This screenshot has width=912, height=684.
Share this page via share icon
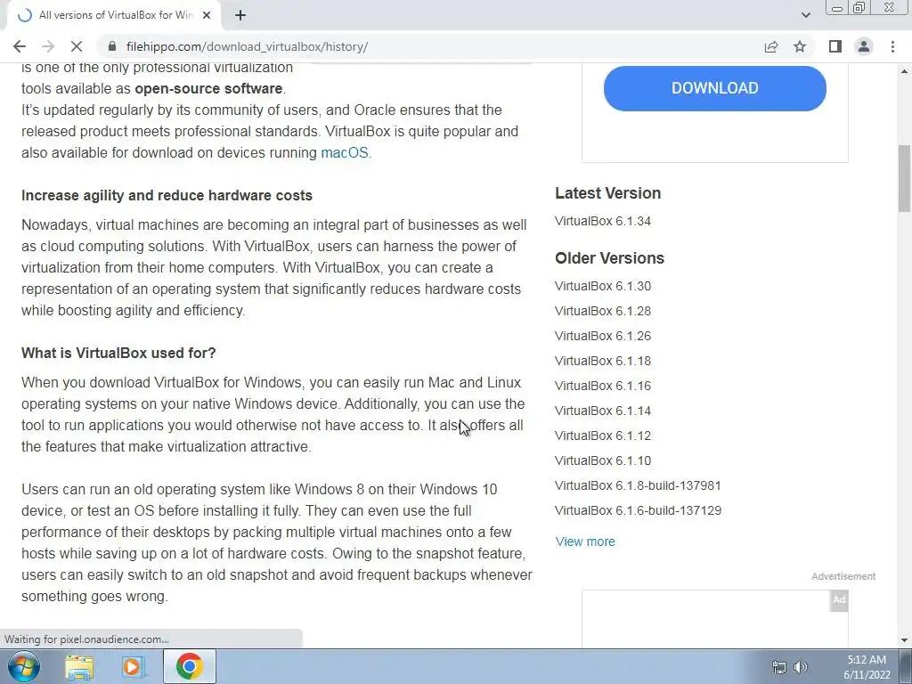pyautogui.click(x=771, y=46)
